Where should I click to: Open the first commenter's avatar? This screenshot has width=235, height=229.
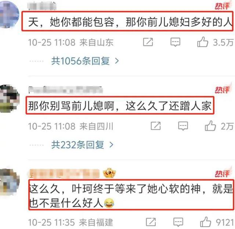pyautogui.click(x=9, y=14)
